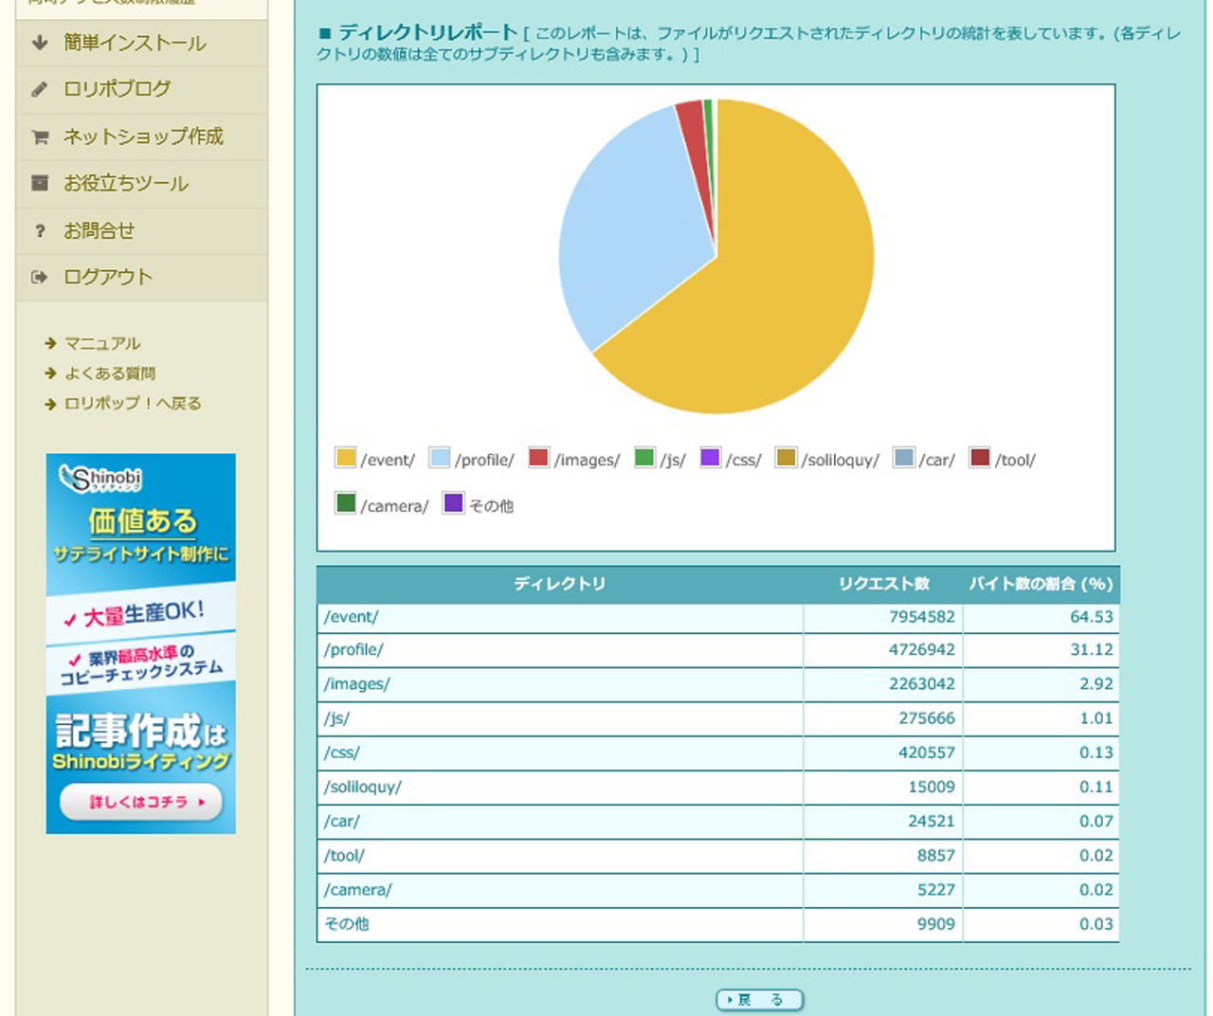Click the arrow icon next to マニュアル
The height and width of the screenshot is (1016, 1213).
point(51,343)
